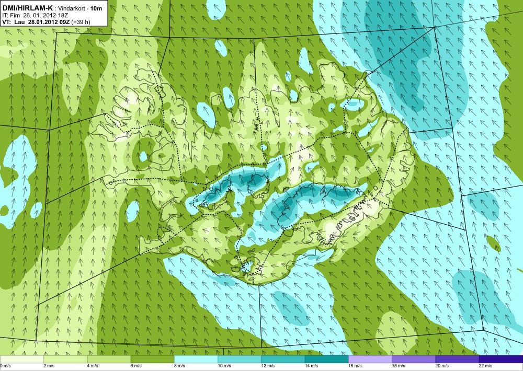Select the 2–4 m/s light green legend swatch
Screen dimensions: 523x371
65,360
